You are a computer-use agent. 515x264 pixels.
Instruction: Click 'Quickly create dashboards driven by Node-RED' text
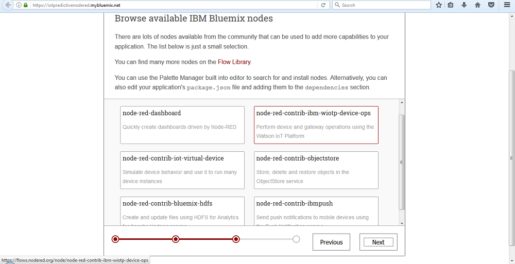179,127
